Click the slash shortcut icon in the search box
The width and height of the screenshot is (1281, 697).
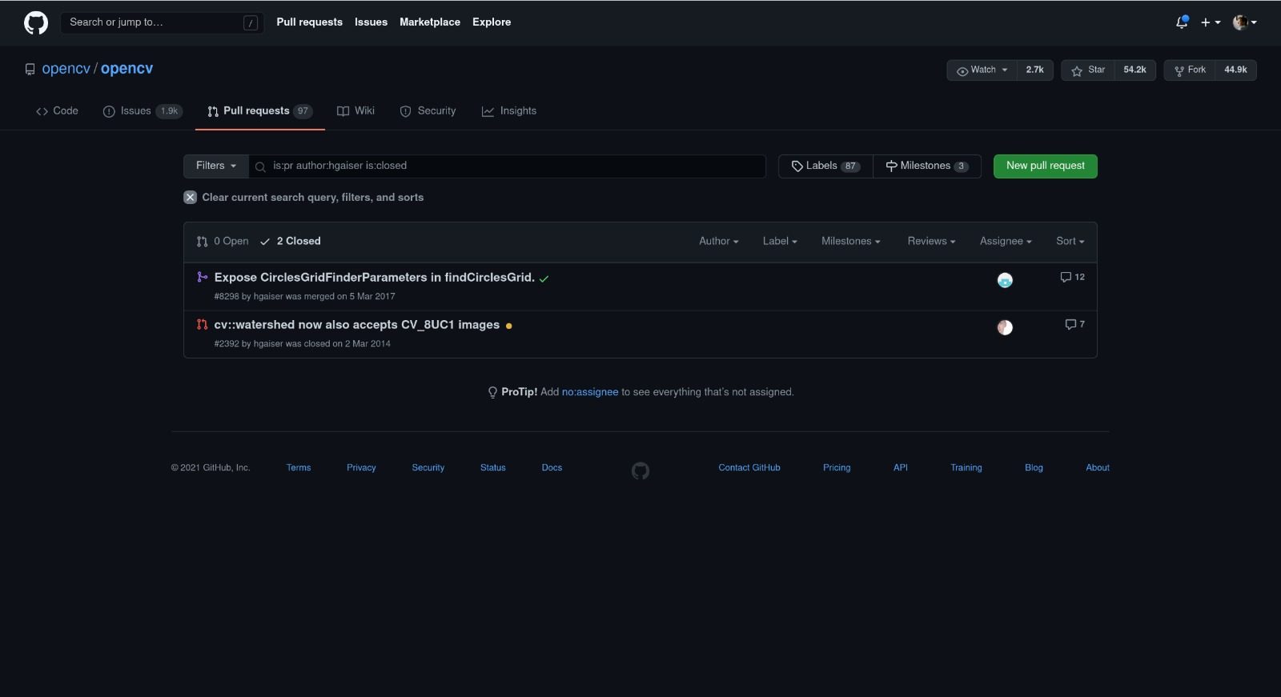tap(251, 23)
